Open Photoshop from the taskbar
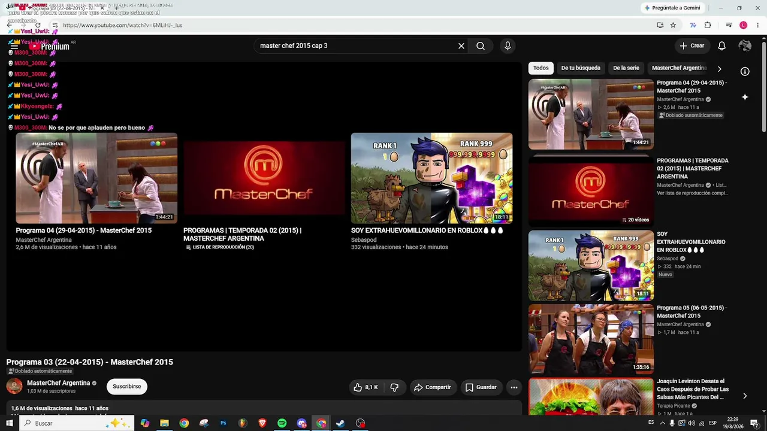Screen dimensions: 767x431 [x=223, y=423]
